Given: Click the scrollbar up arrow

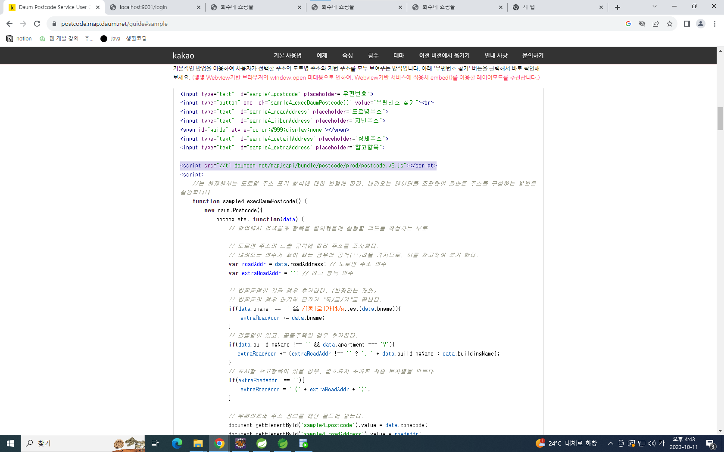Looking at the screenshot, I should tap(720, 50).
